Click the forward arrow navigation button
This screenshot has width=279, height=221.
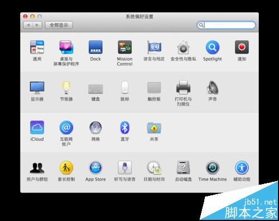37,25
